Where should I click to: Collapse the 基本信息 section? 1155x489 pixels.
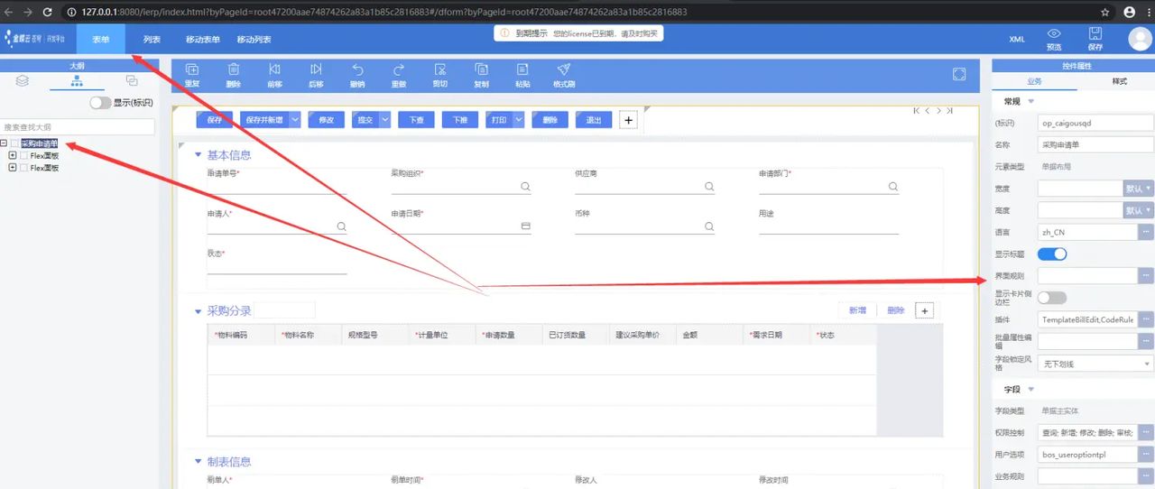(x=199, y=155)
